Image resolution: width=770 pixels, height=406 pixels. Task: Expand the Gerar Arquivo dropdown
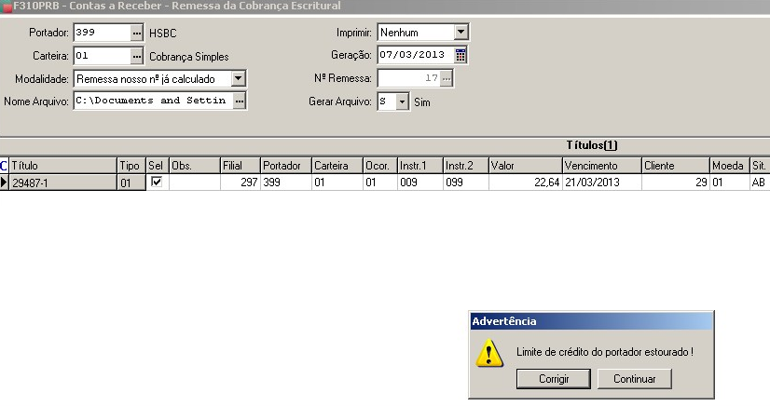pos(402,101)
